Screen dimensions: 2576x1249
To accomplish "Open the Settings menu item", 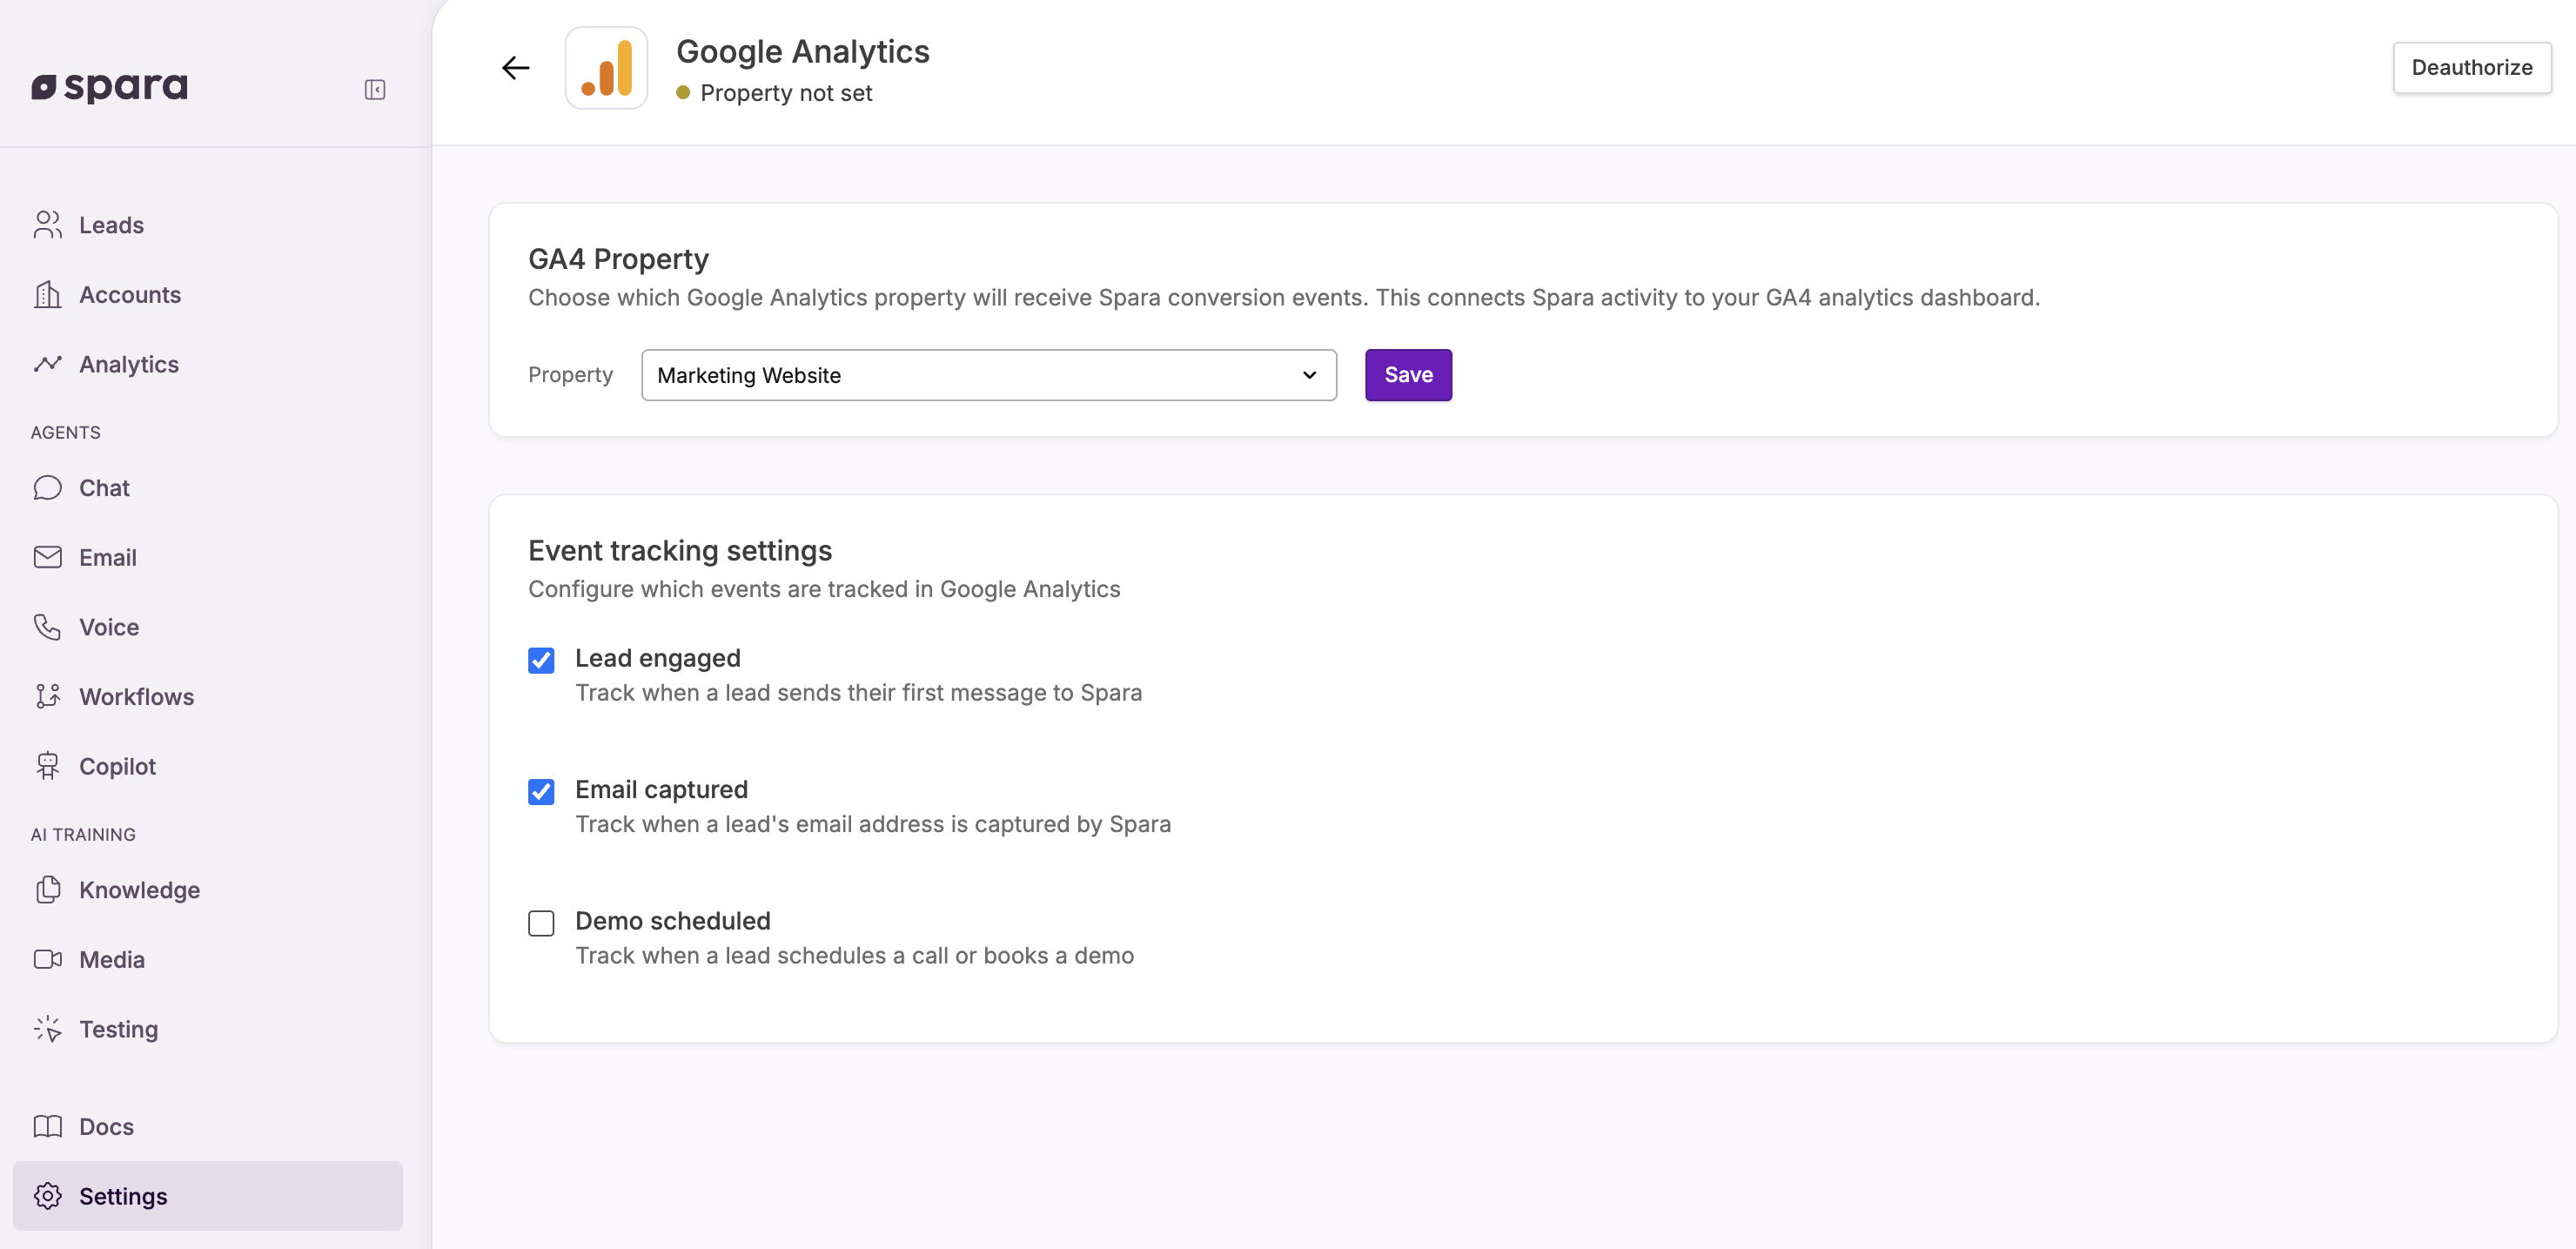I will [123, 1196].
